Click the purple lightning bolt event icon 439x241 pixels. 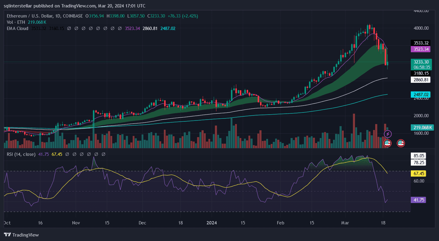pos(388,134)
